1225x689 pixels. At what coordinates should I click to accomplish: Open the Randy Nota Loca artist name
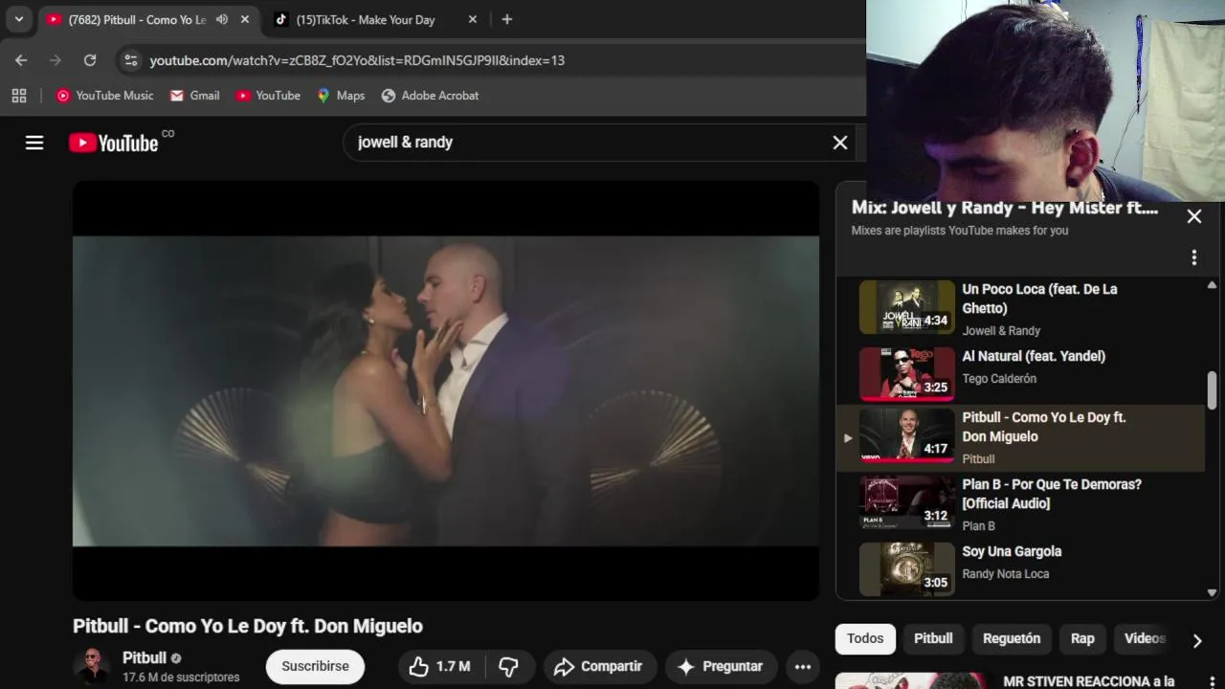(x=1006, y=574)
